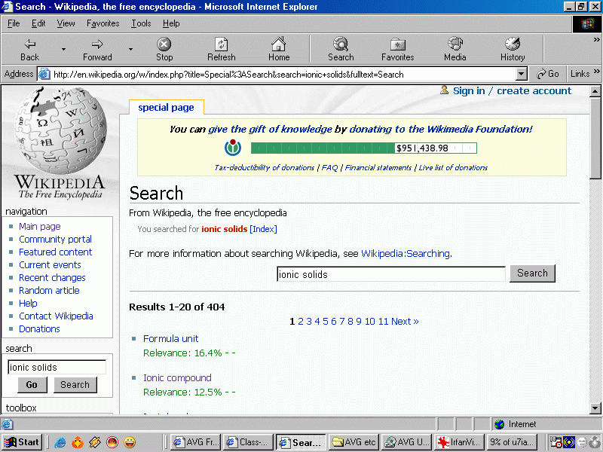Click the Search button beside the main search box
This screenshot has width=603, height=452.
(532, 273)
